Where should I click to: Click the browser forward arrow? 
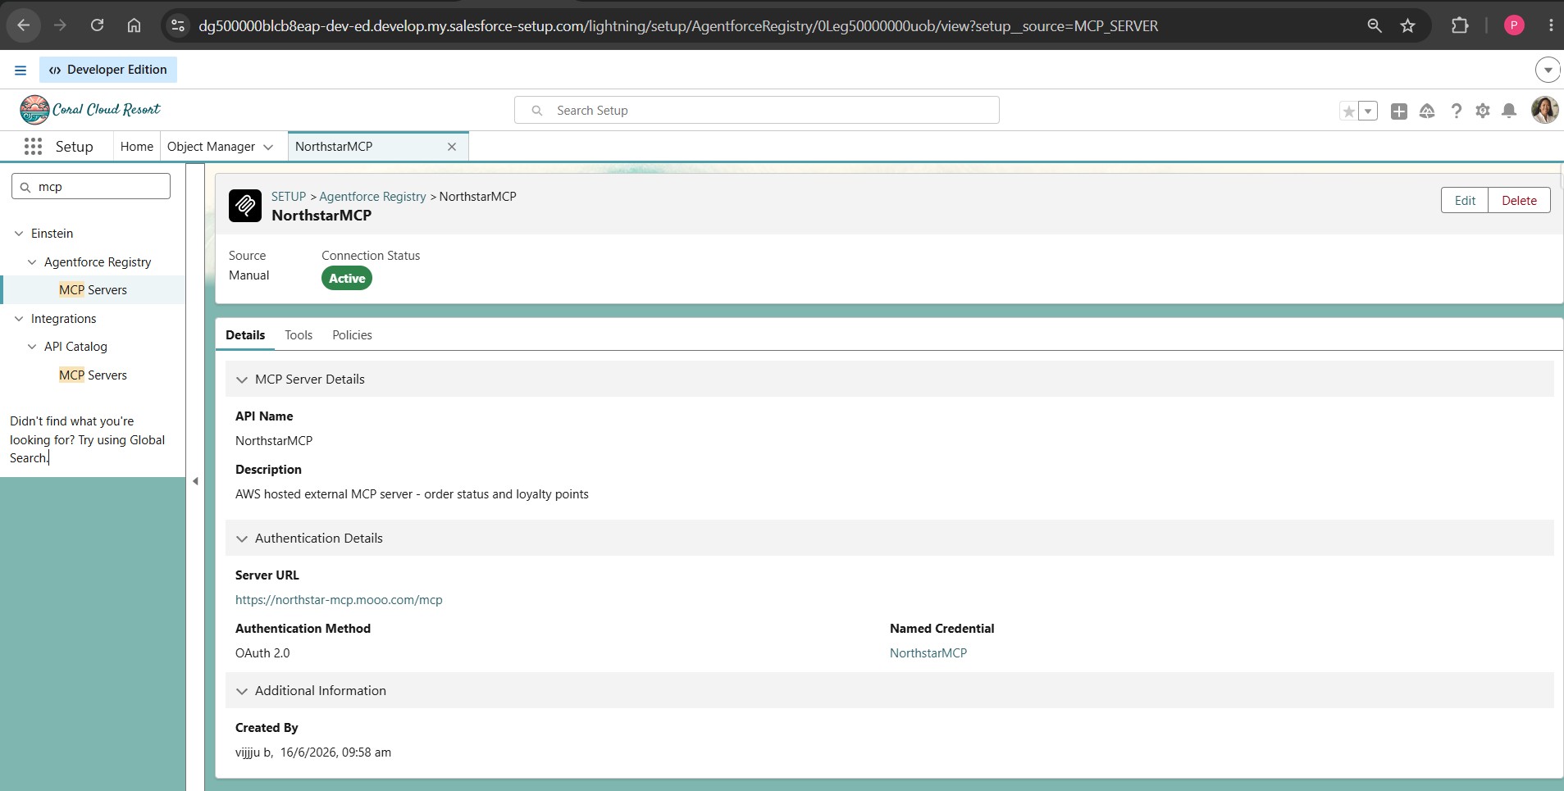tap(60, 25)
